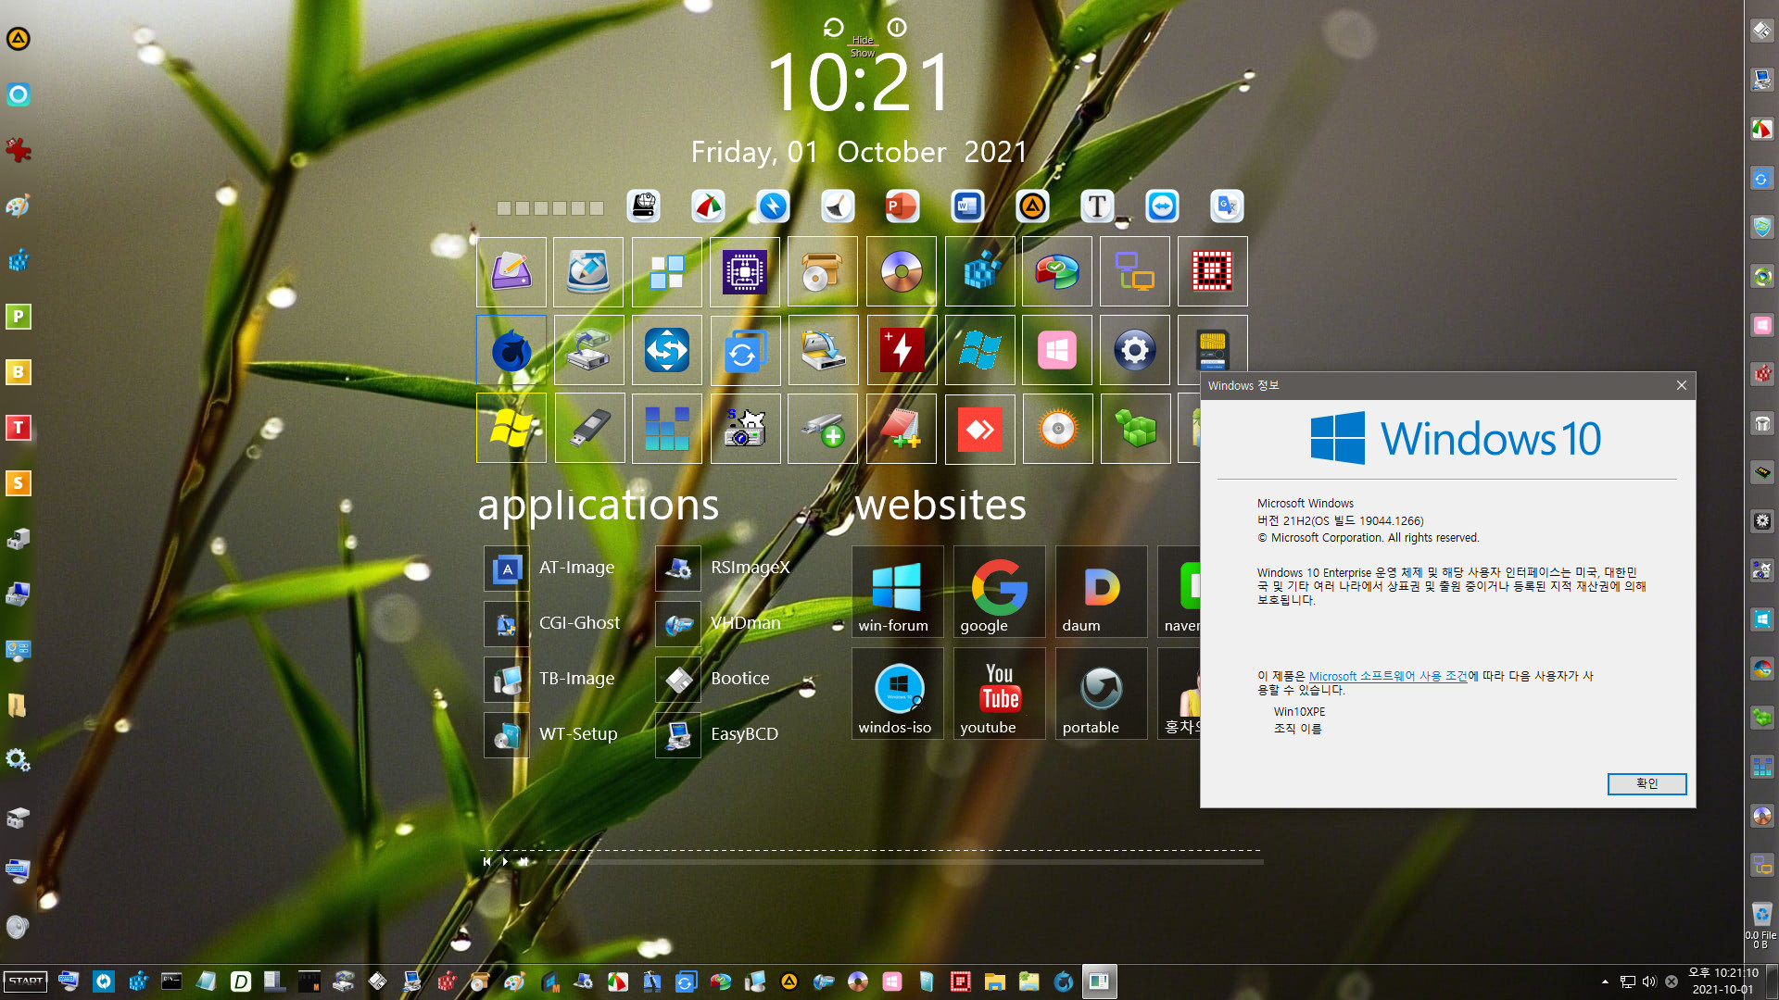1779x1000 pixels.
Task: Open the broom cleaner icon in launcher row
Action: click(x=838, y=206)
